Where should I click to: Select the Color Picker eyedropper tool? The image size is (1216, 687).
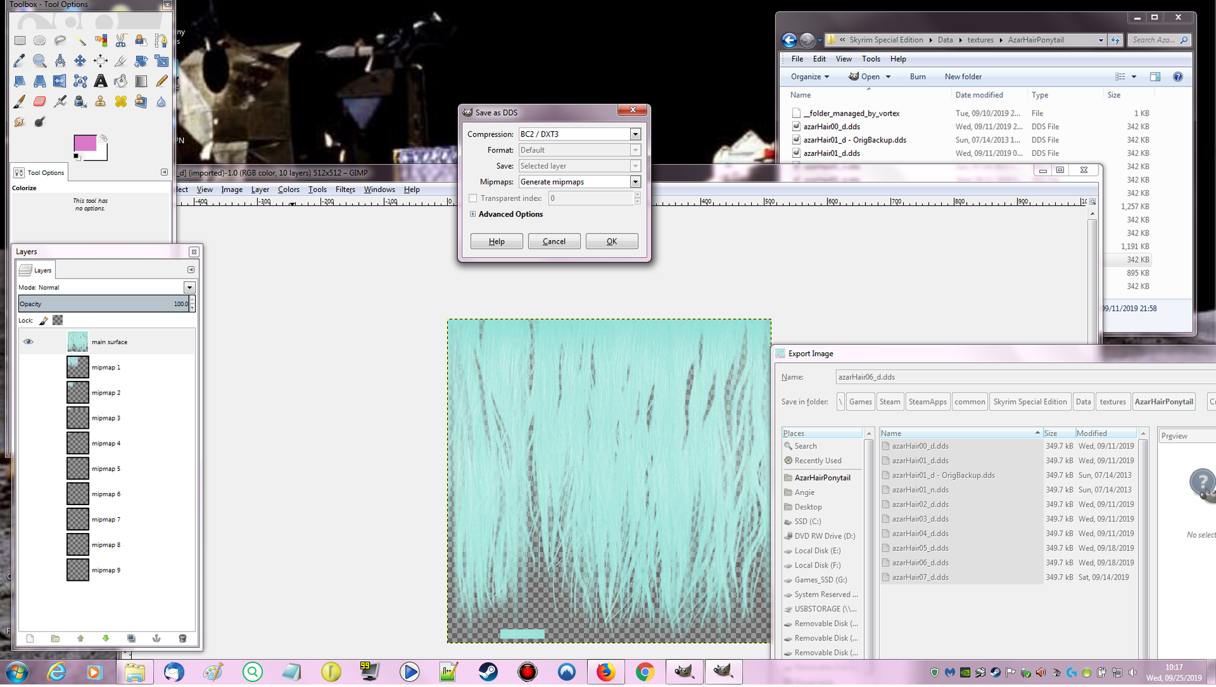(x=20, y=61)
